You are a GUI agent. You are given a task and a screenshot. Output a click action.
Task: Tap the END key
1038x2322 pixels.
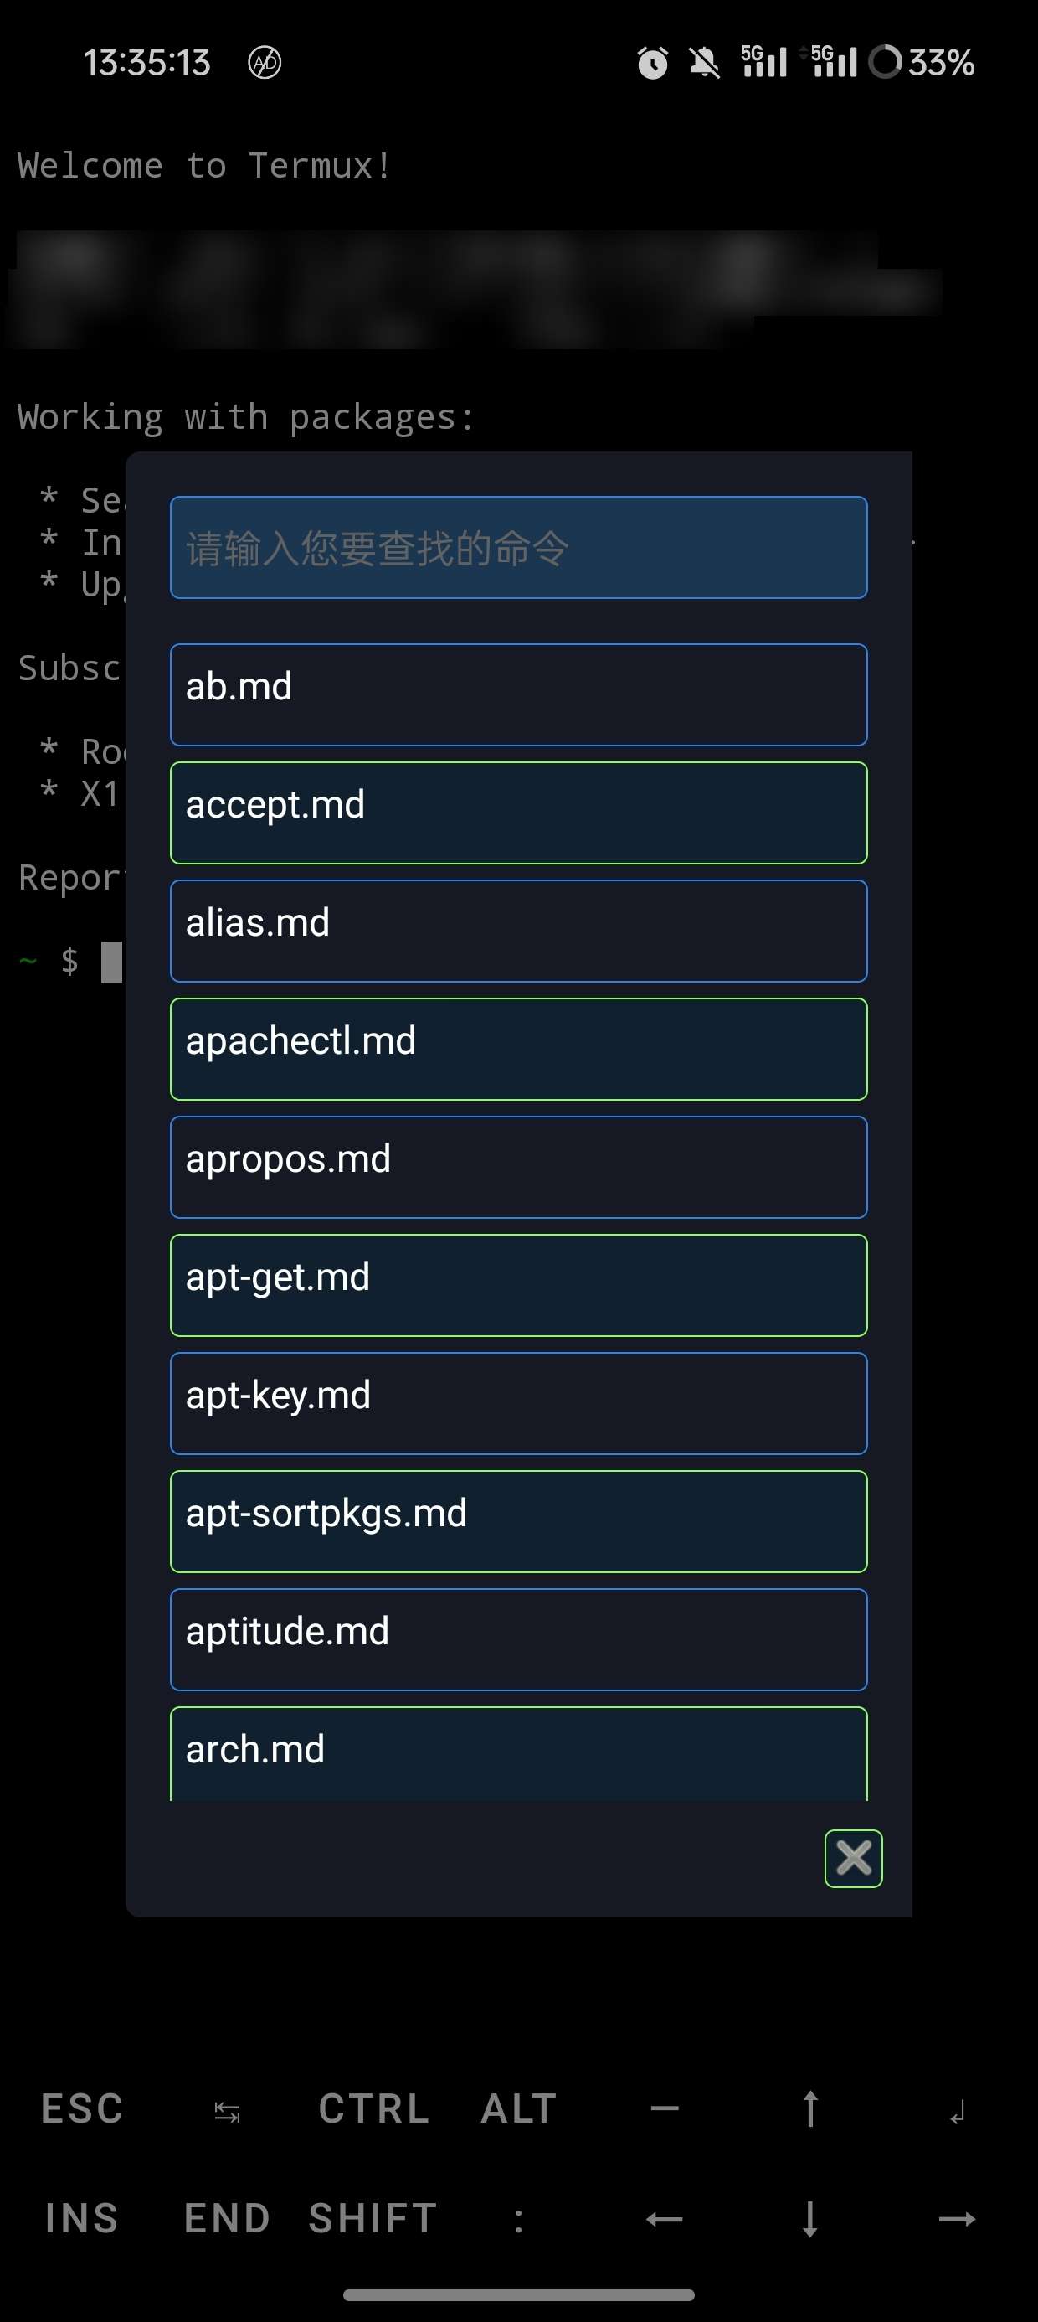227,2218
